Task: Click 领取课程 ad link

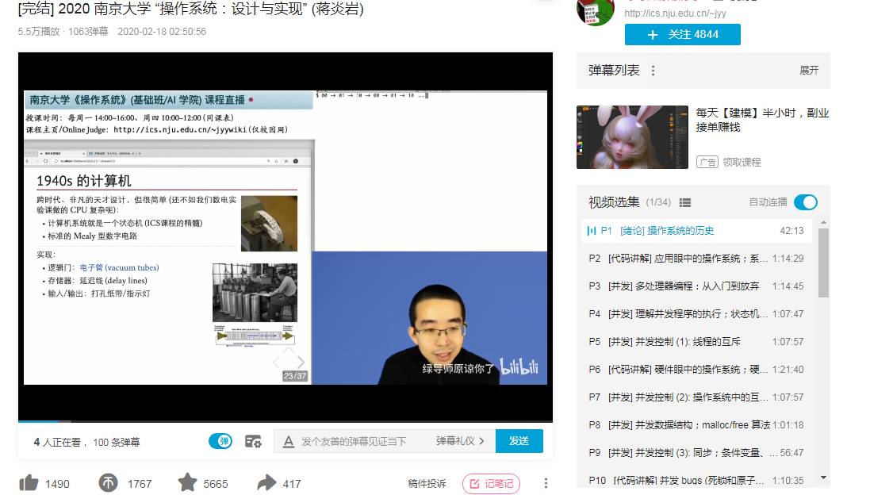Action: [x=742, y=162]
